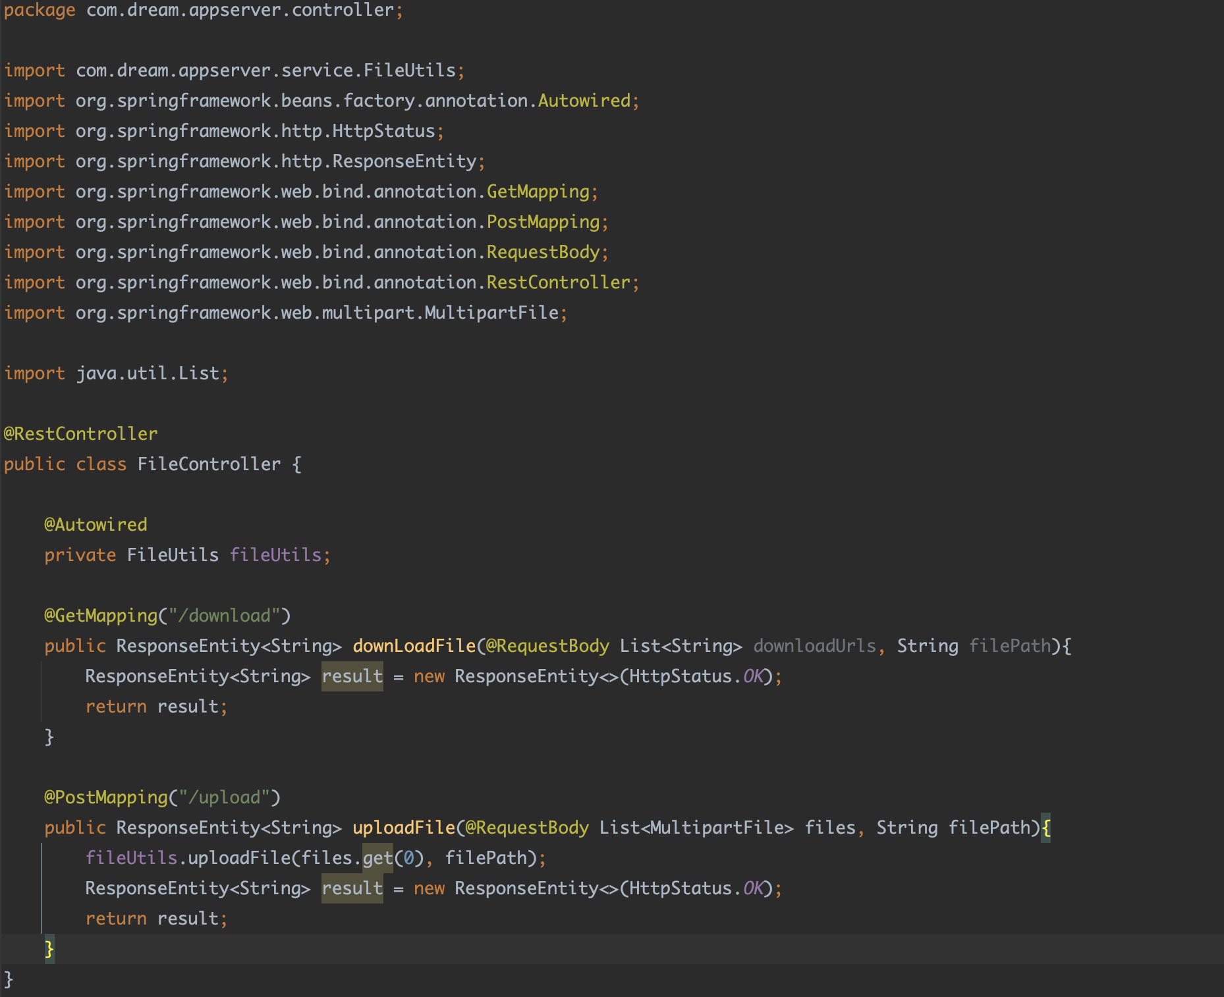Click "return" keyword inside downLoadFile method

[116, 707]
